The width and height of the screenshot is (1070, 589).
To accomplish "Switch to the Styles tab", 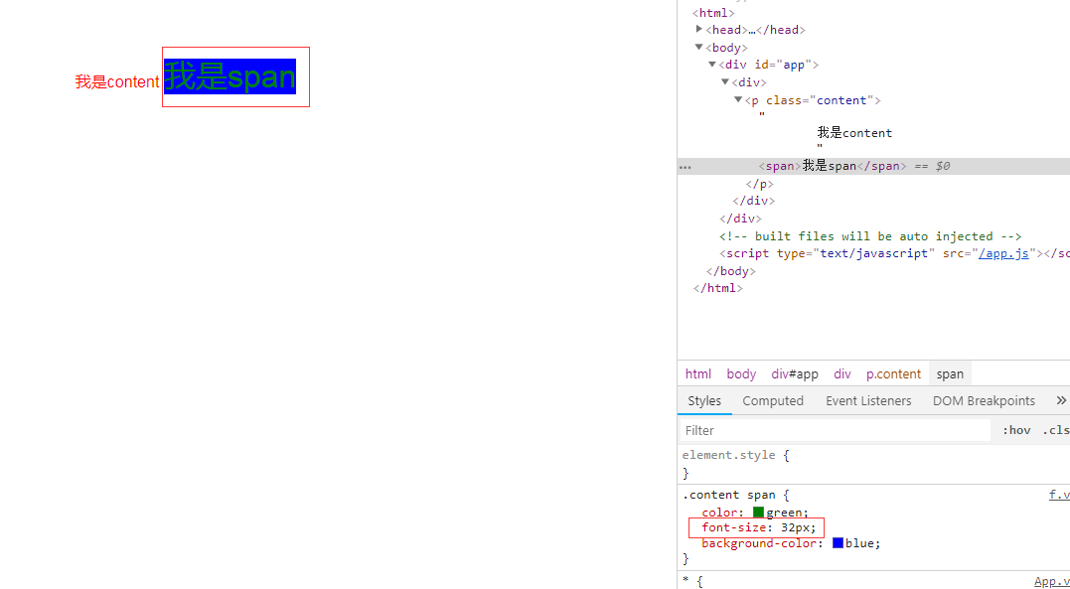I will [x=704, y=400].
